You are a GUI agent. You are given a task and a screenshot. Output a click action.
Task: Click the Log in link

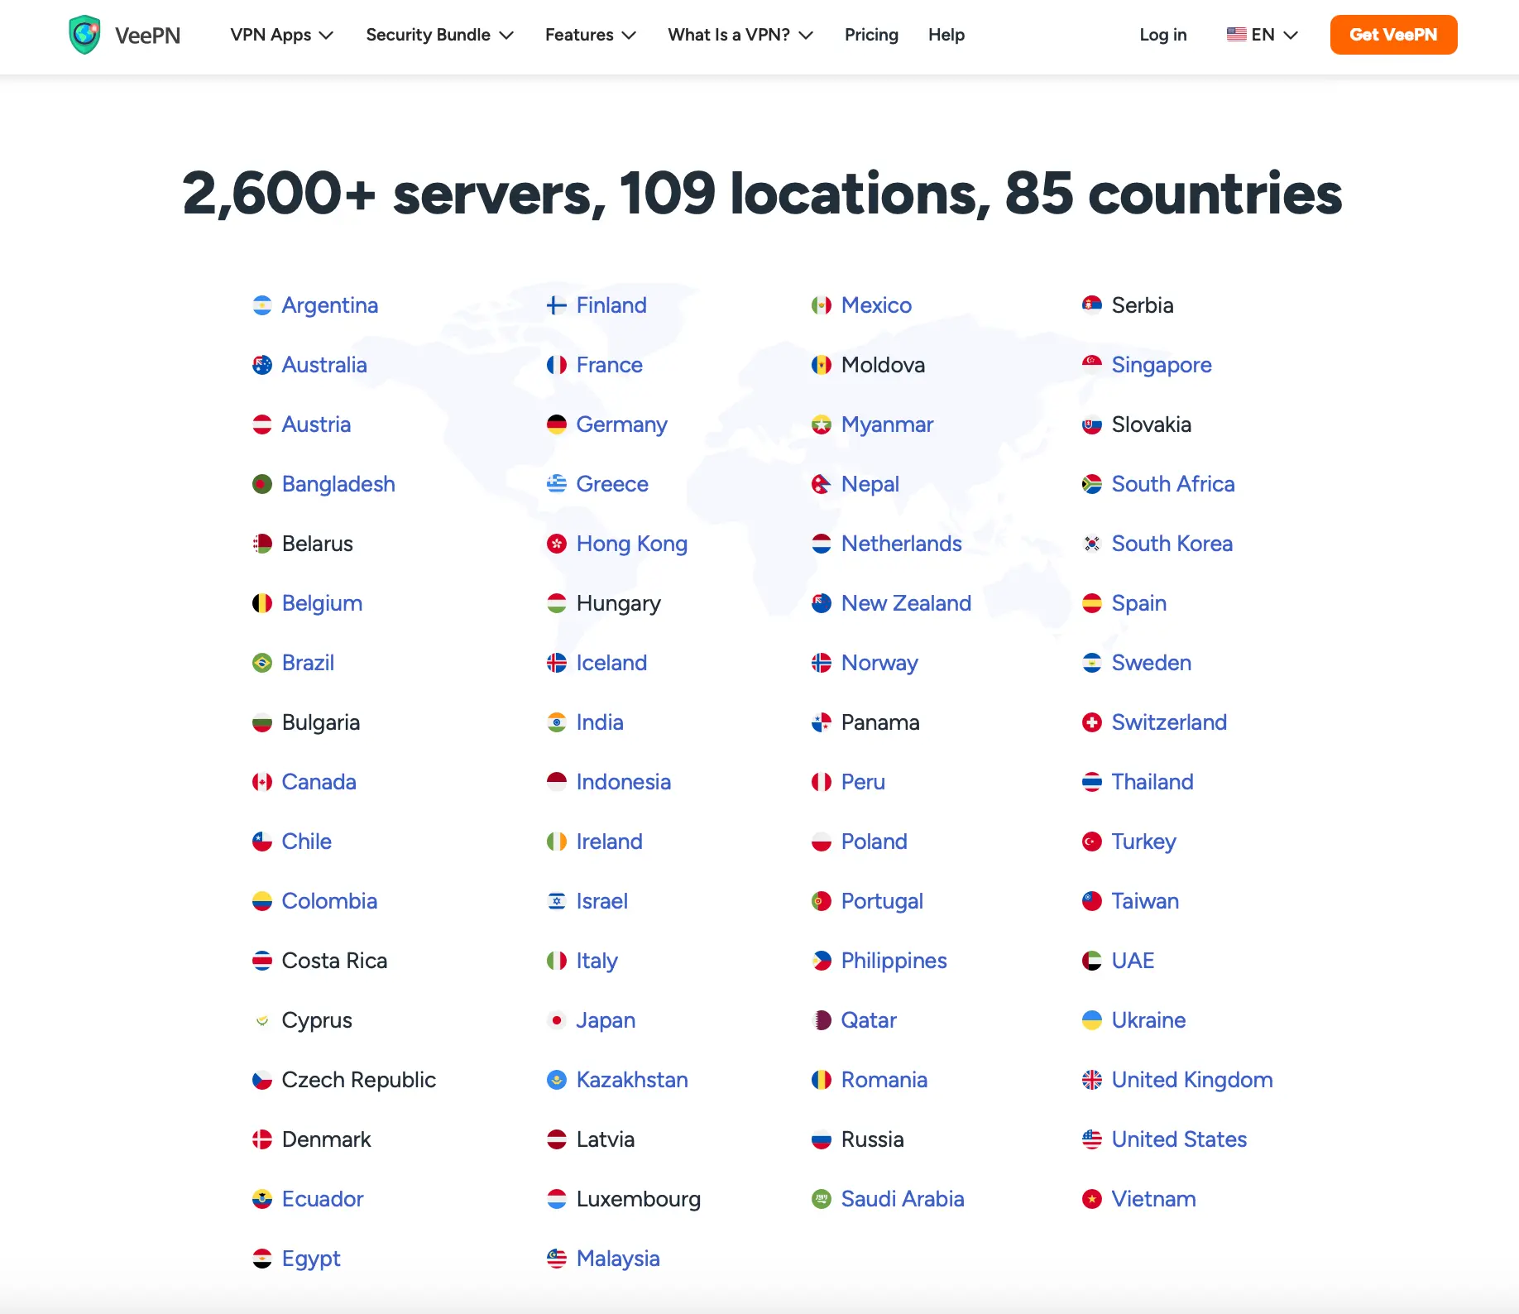(1162, 35)
